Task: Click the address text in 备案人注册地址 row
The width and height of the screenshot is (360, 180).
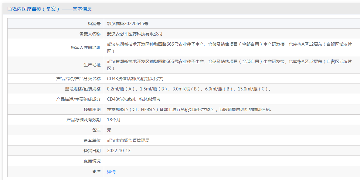Action: click(x=229, y=47)
